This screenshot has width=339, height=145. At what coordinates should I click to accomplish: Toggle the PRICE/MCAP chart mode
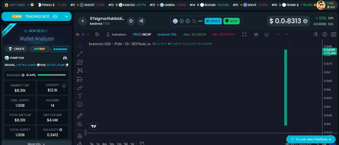click(x=142, y=34)
